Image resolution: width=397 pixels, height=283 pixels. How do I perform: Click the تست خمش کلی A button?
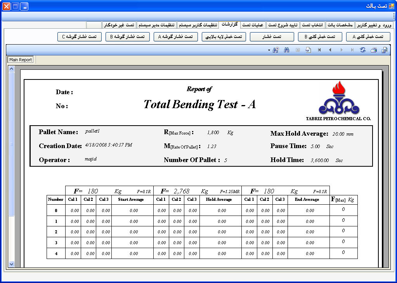coord(368,37)
